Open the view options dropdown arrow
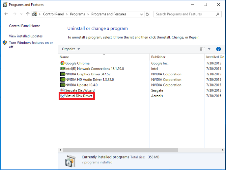 click(x=209, y=49)
